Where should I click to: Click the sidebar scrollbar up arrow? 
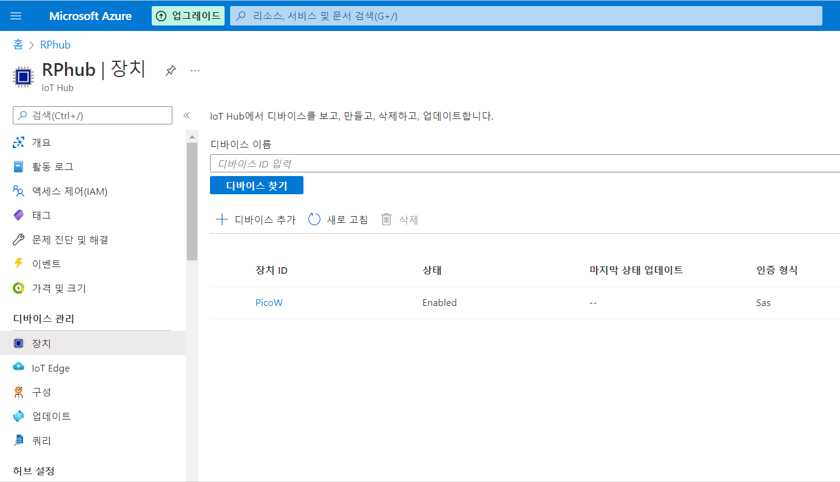(192, 135)
